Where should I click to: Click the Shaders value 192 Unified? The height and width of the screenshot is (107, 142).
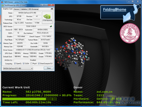21,36
